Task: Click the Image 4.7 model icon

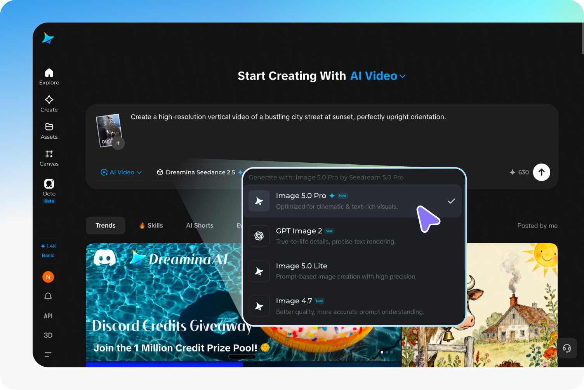Action: coord(259,306)
